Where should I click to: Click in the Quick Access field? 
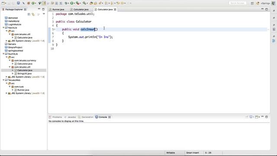coord(238,3)
